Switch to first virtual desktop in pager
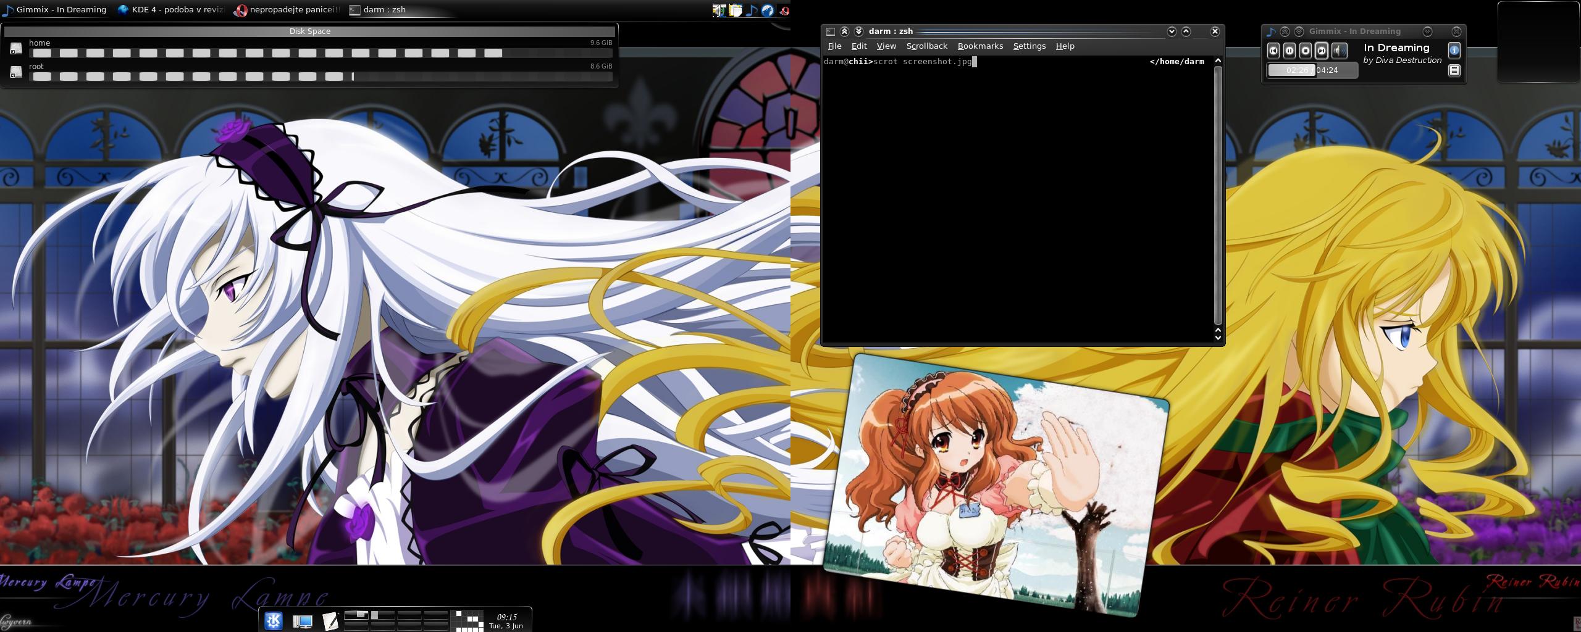 click(x=356, y=615)
